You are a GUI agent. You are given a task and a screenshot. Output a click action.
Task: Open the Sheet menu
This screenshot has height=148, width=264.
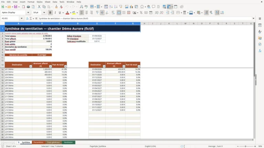click(47, 2)
